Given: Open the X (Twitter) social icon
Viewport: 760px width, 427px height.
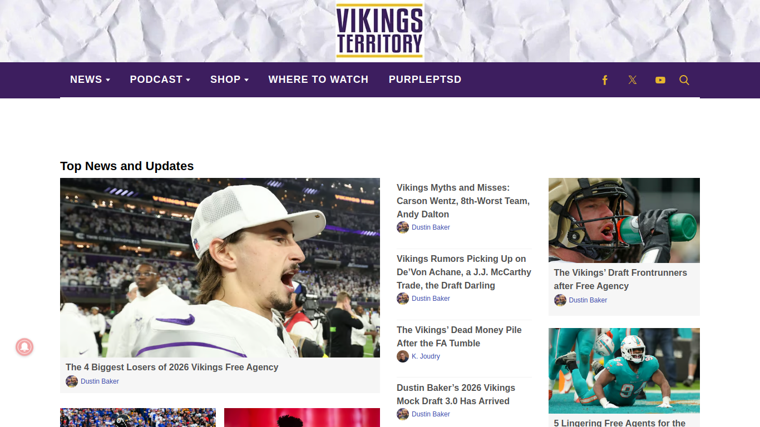Looking at the screenshot, I should coord(633,80).
